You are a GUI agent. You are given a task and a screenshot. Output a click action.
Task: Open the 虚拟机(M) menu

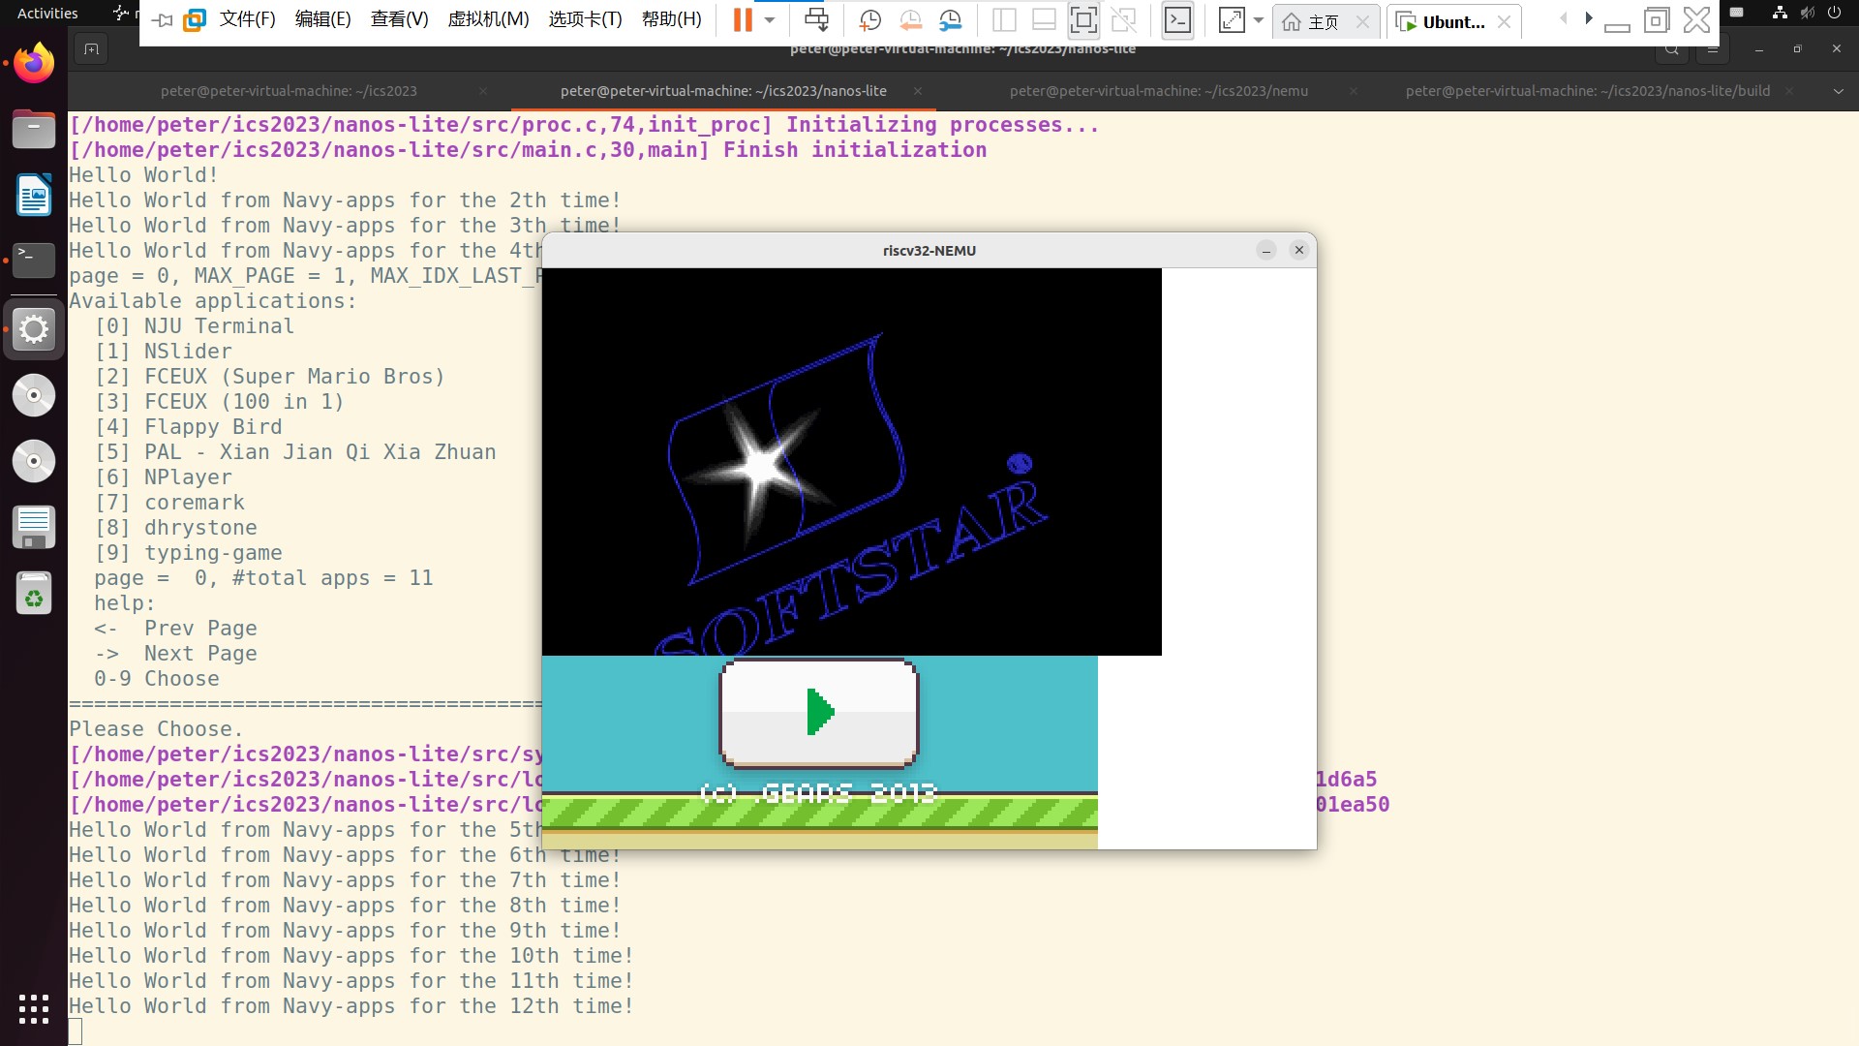(x=488, y=20)
